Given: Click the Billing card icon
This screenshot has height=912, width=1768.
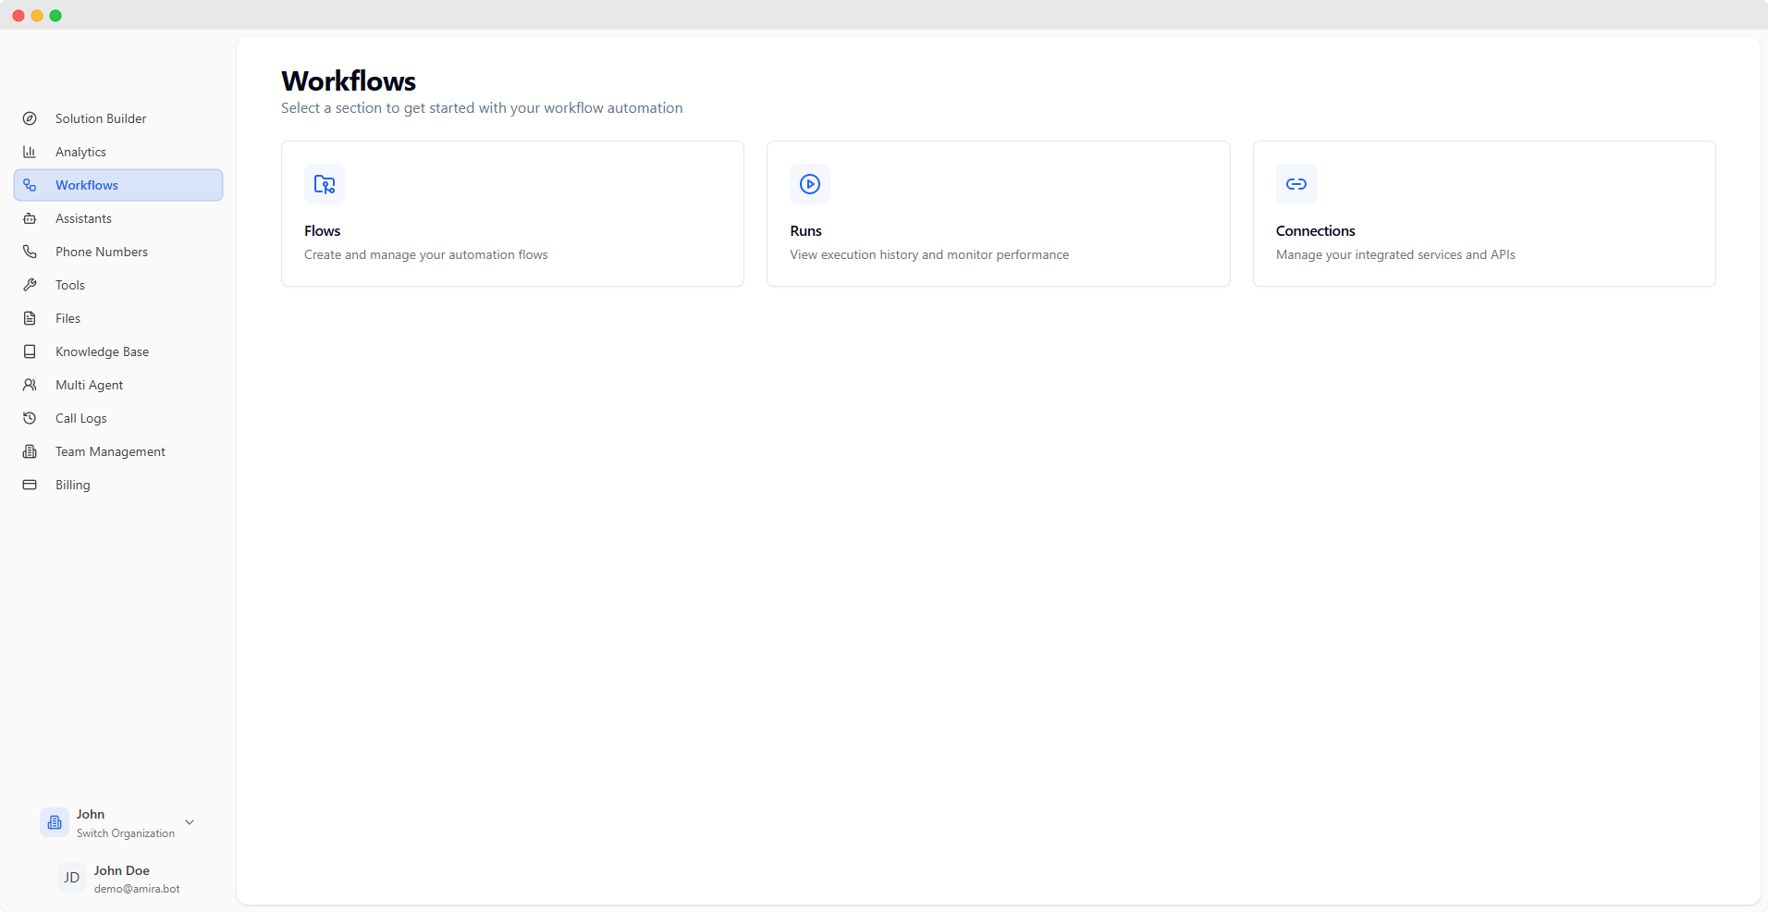Looking at the screenshot, I should [x=31, y=485].
